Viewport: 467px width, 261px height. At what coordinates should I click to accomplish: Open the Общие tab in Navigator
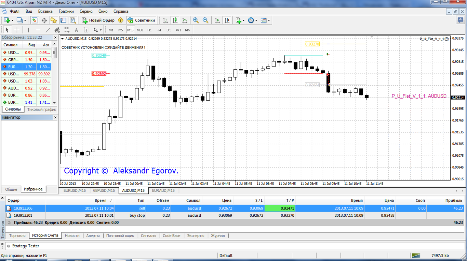click(11, 189)
